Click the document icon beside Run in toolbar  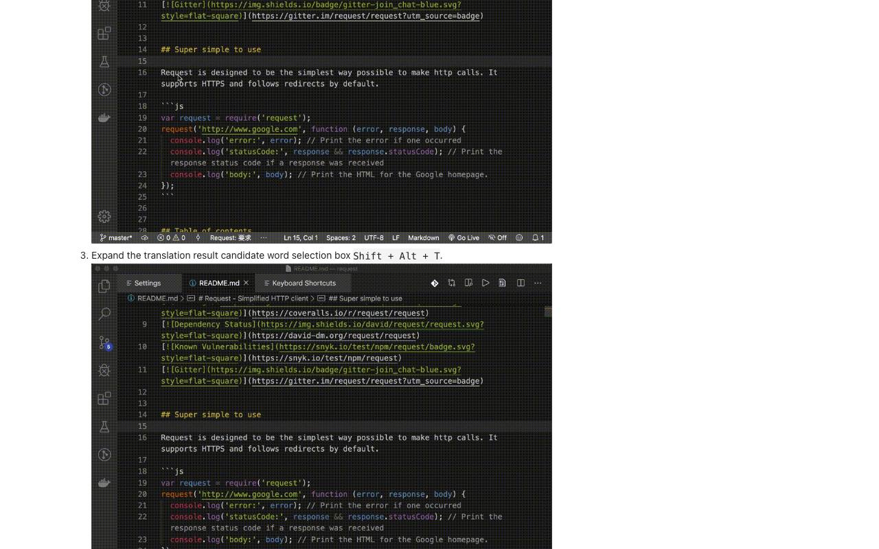(x=503, y=283)
